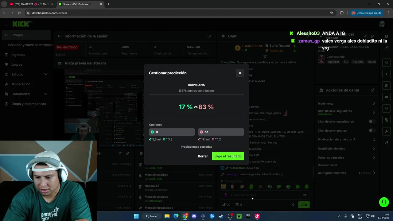Image resolution: width=393 pixels, height=221 pixels.
Task: Click the document icon in right sidebar
Action: click(x=387, y=85)
